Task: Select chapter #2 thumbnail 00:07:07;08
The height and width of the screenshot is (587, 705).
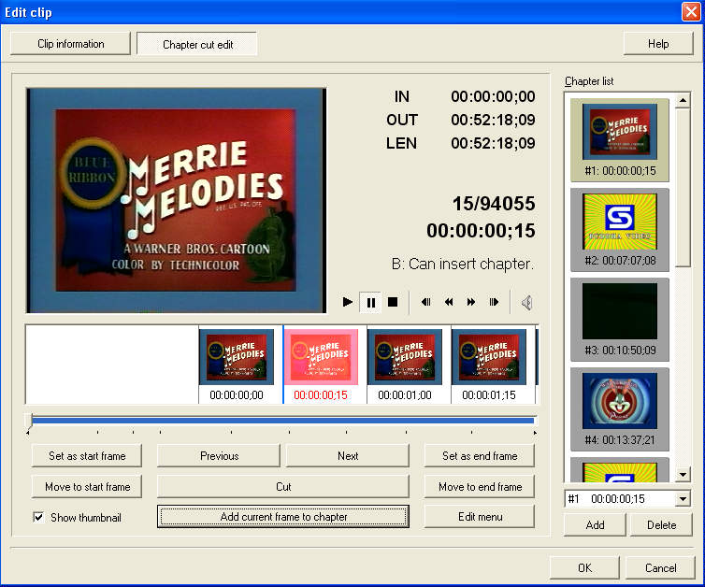Action: pos(620,230)
